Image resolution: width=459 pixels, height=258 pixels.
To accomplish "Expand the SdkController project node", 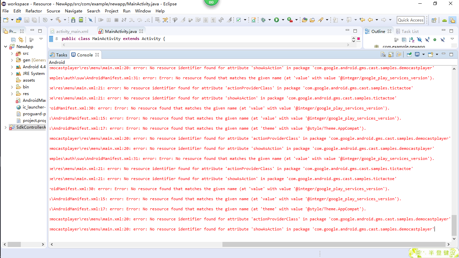I will pyautogui.click(x=5, y=127).
